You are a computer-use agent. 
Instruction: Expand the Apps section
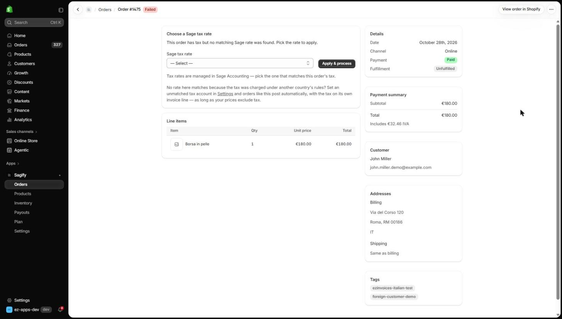tap(13, 164)
